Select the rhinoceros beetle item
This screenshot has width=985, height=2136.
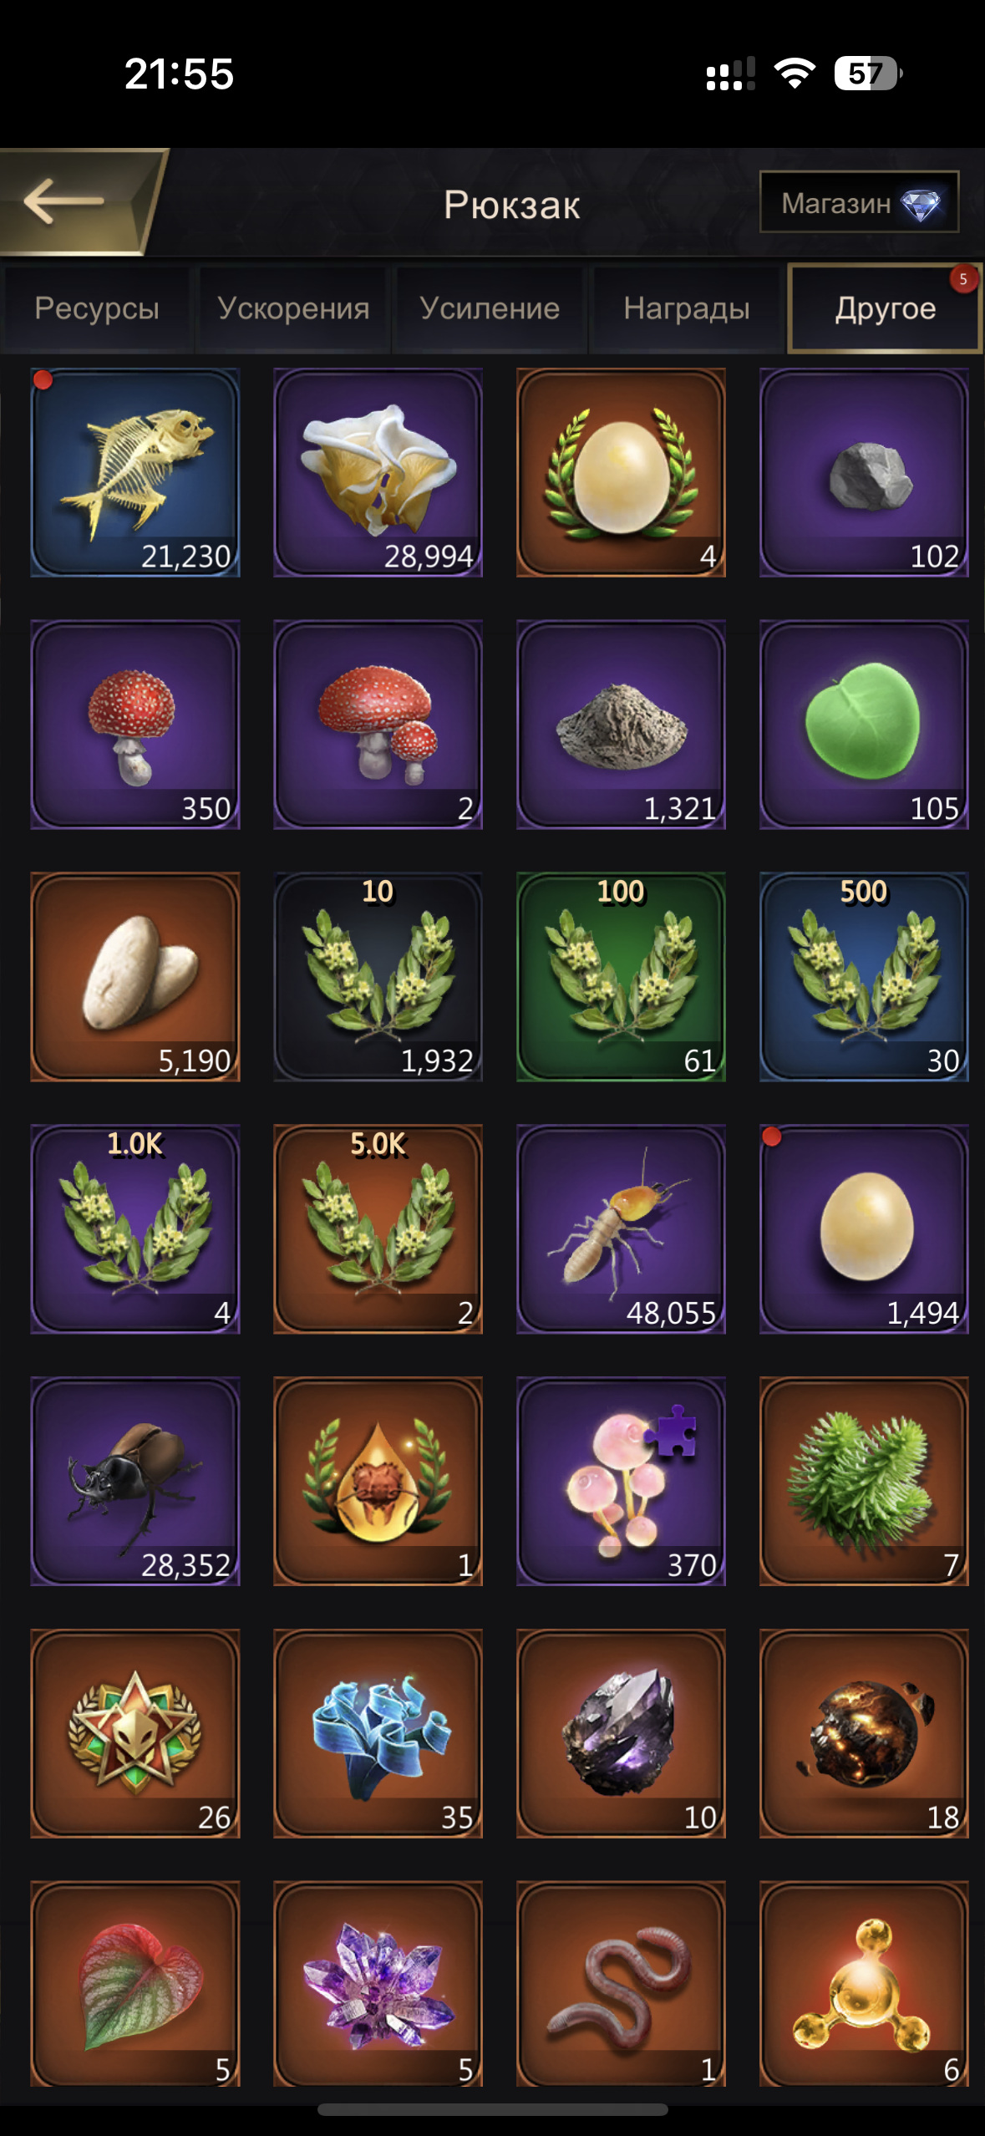[135, 1481]
